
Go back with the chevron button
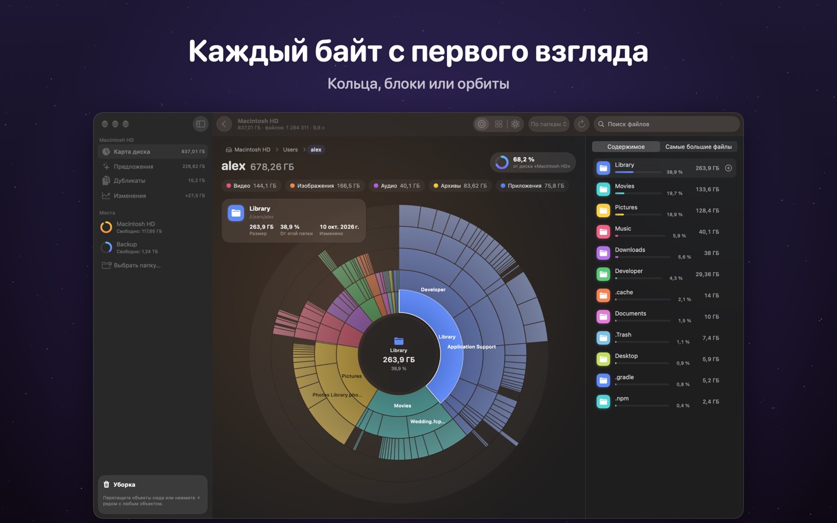pyautogui.click(x=224, y=124)
